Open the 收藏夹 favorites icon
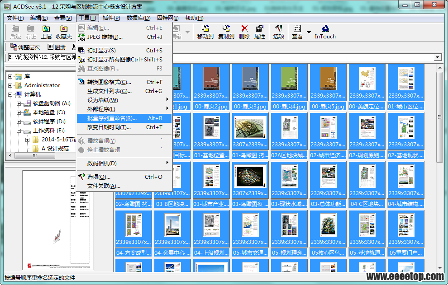The image size is (448, 285). coord(63,32)
